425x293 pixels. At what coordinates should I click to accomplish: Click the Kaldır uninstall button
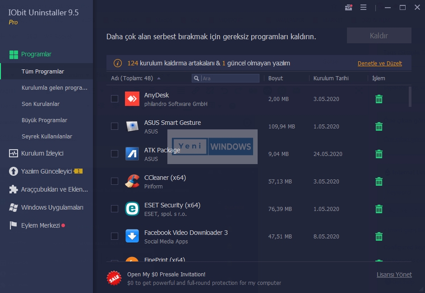379,36
